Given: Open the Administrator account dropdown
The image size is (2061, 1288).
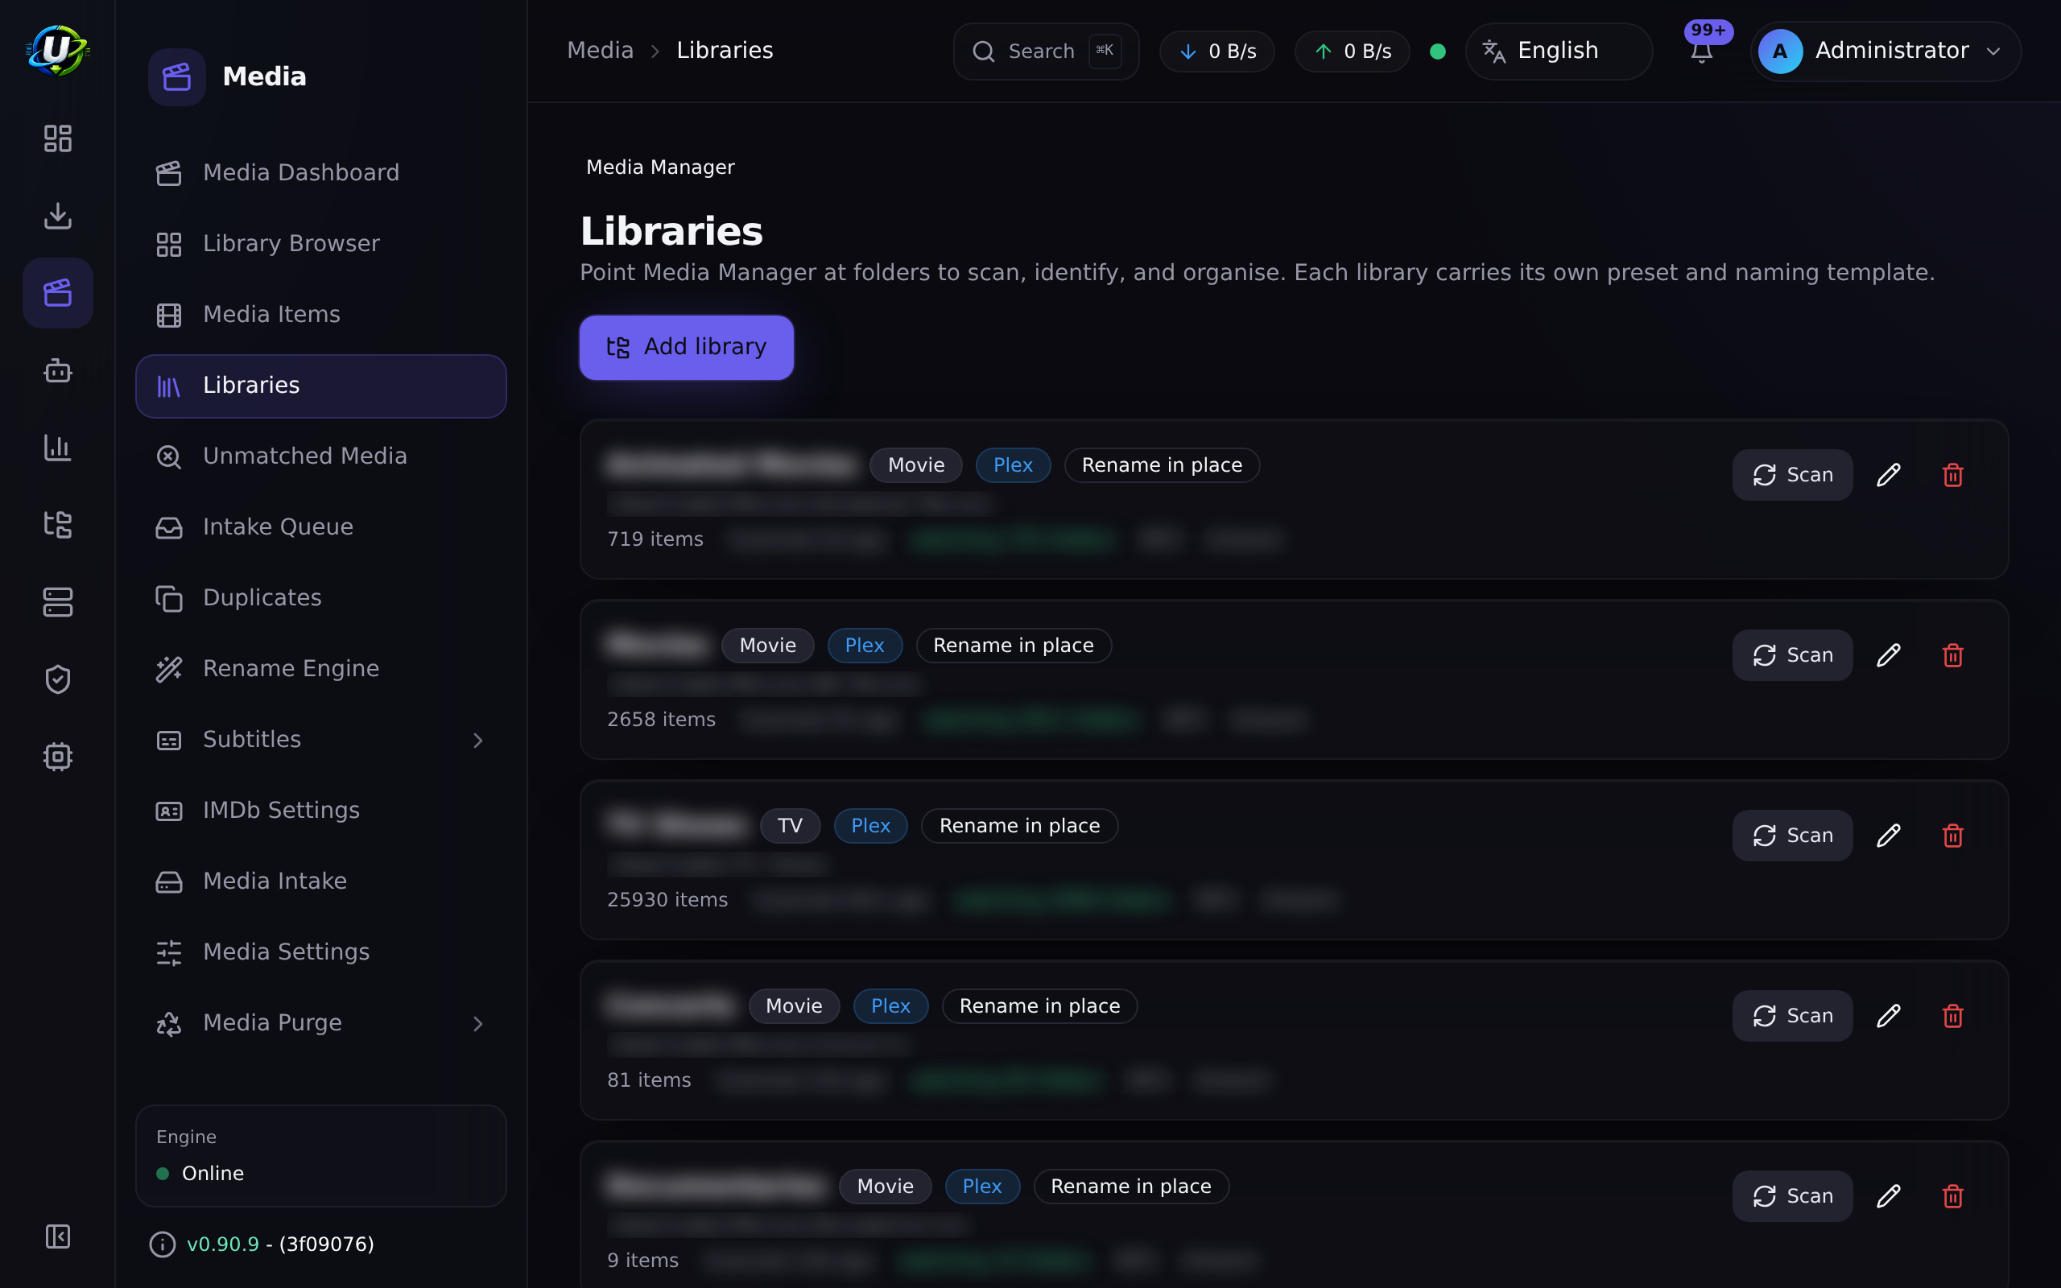Looking at the screenshot, I should (x=1885, y=51).
